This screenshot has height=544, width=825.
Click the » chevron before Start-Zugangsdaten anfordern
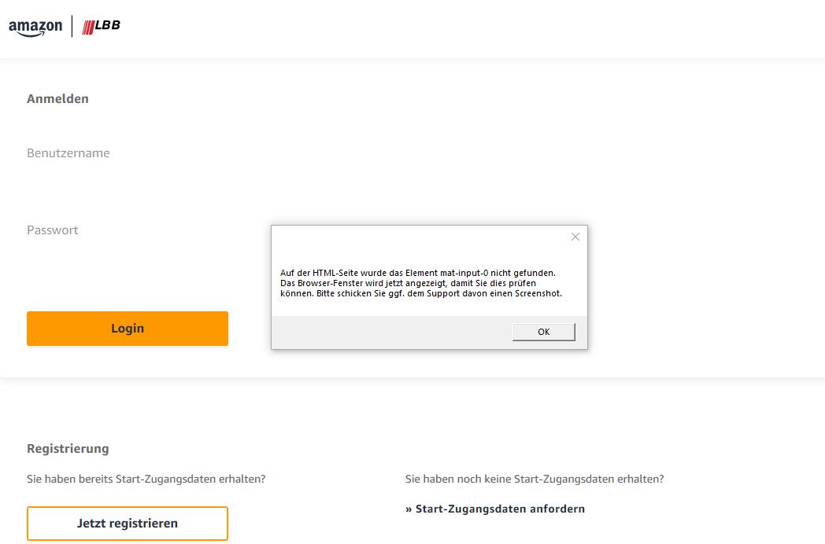(409, 509)
